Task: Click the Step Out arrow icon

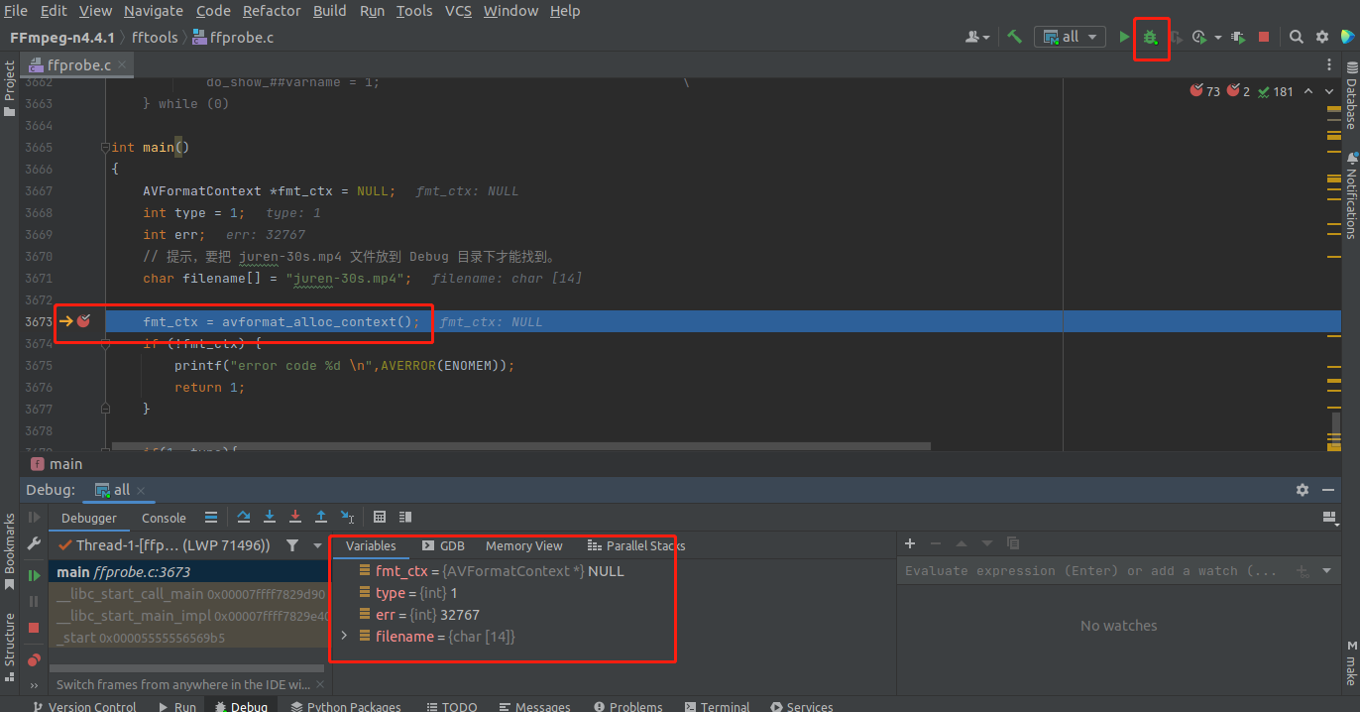Action: pos(321,517)
